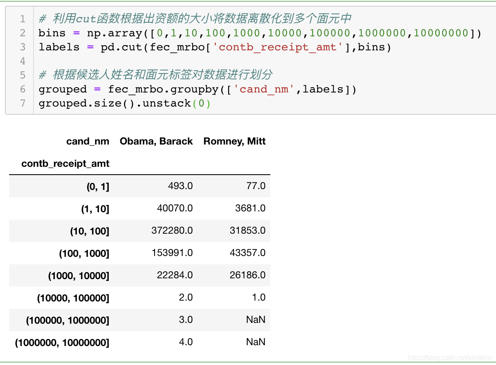The width and height of the screenshot is (496, 365).
Task: Select the contb_receipt_amt index header
Action: [65, 164]
